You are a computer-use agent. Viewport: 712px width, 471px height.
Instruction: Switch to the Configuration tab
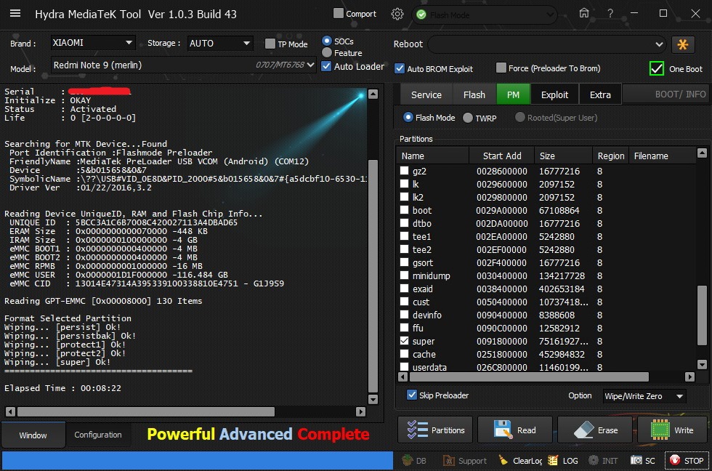98,435
